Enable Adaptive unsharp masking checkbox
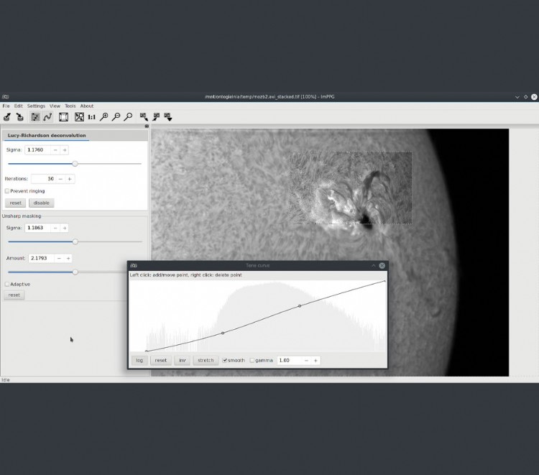Screen dimensions: 539x475 pyautogui.click(x=7, y=284)
